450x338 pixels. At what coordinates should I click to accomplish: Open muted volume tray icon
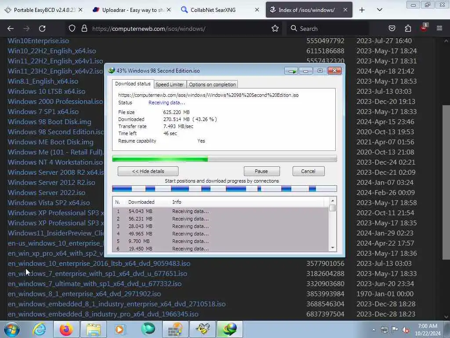pos(406,330)
